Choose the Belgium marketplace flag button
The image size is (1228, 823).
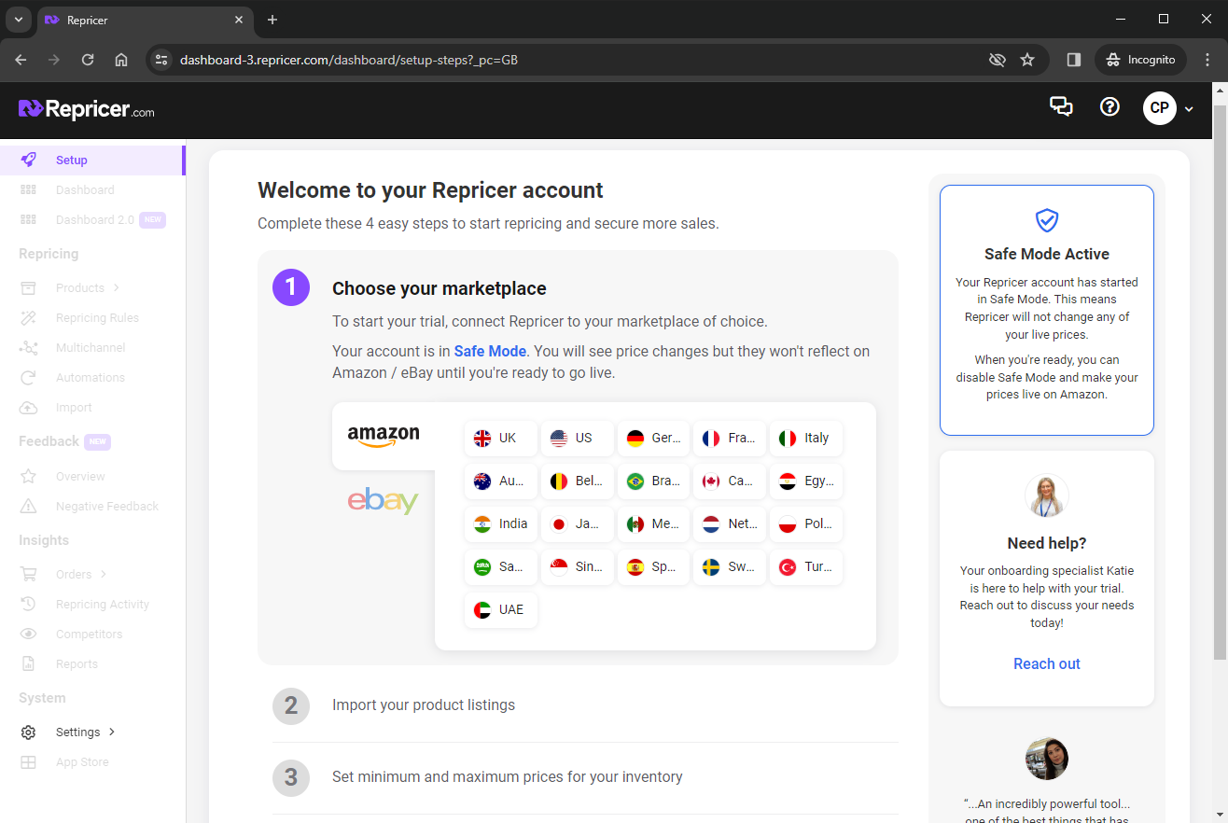click(x=578, y=481)
